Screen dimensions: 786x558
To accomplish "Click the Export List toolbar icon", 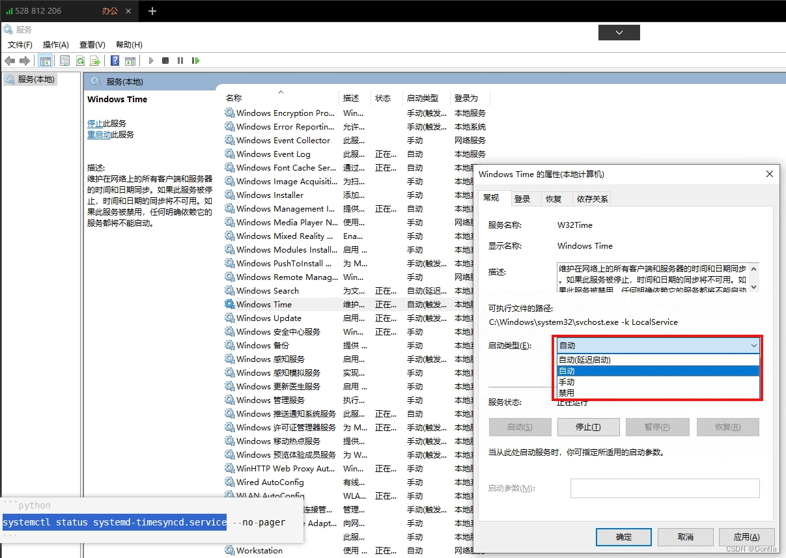I will (95, 61).
